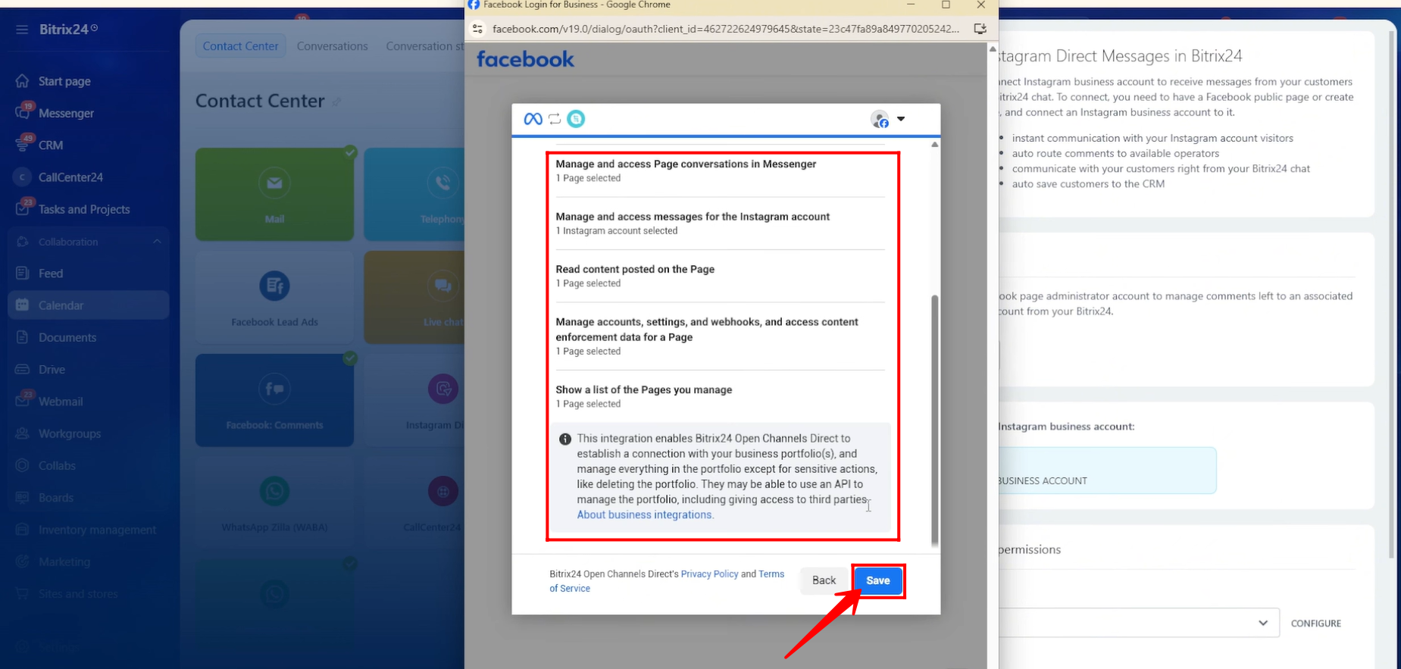Click the Meta logo icon
The height and width of the screenshot is (669, 1401).
click(533, 119)
